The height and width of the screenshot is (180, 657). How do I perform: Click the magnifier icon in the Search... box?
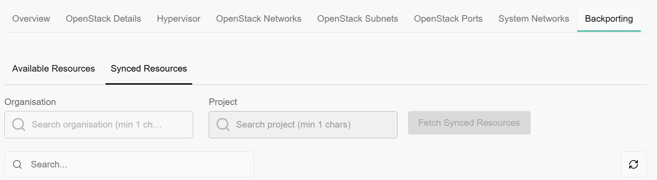click(17, 164)
